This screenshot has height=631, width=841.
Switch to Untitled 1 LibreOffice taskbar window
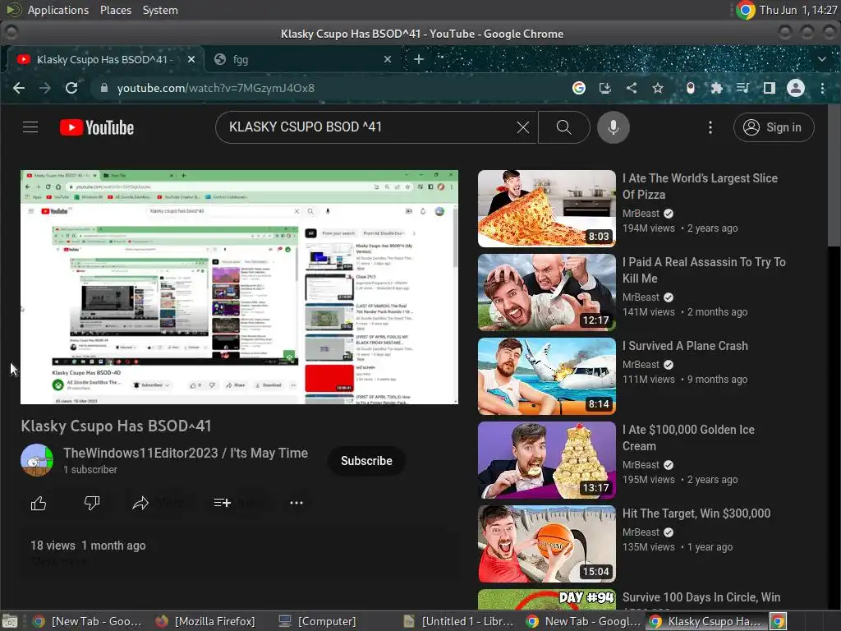click(458, 621)
